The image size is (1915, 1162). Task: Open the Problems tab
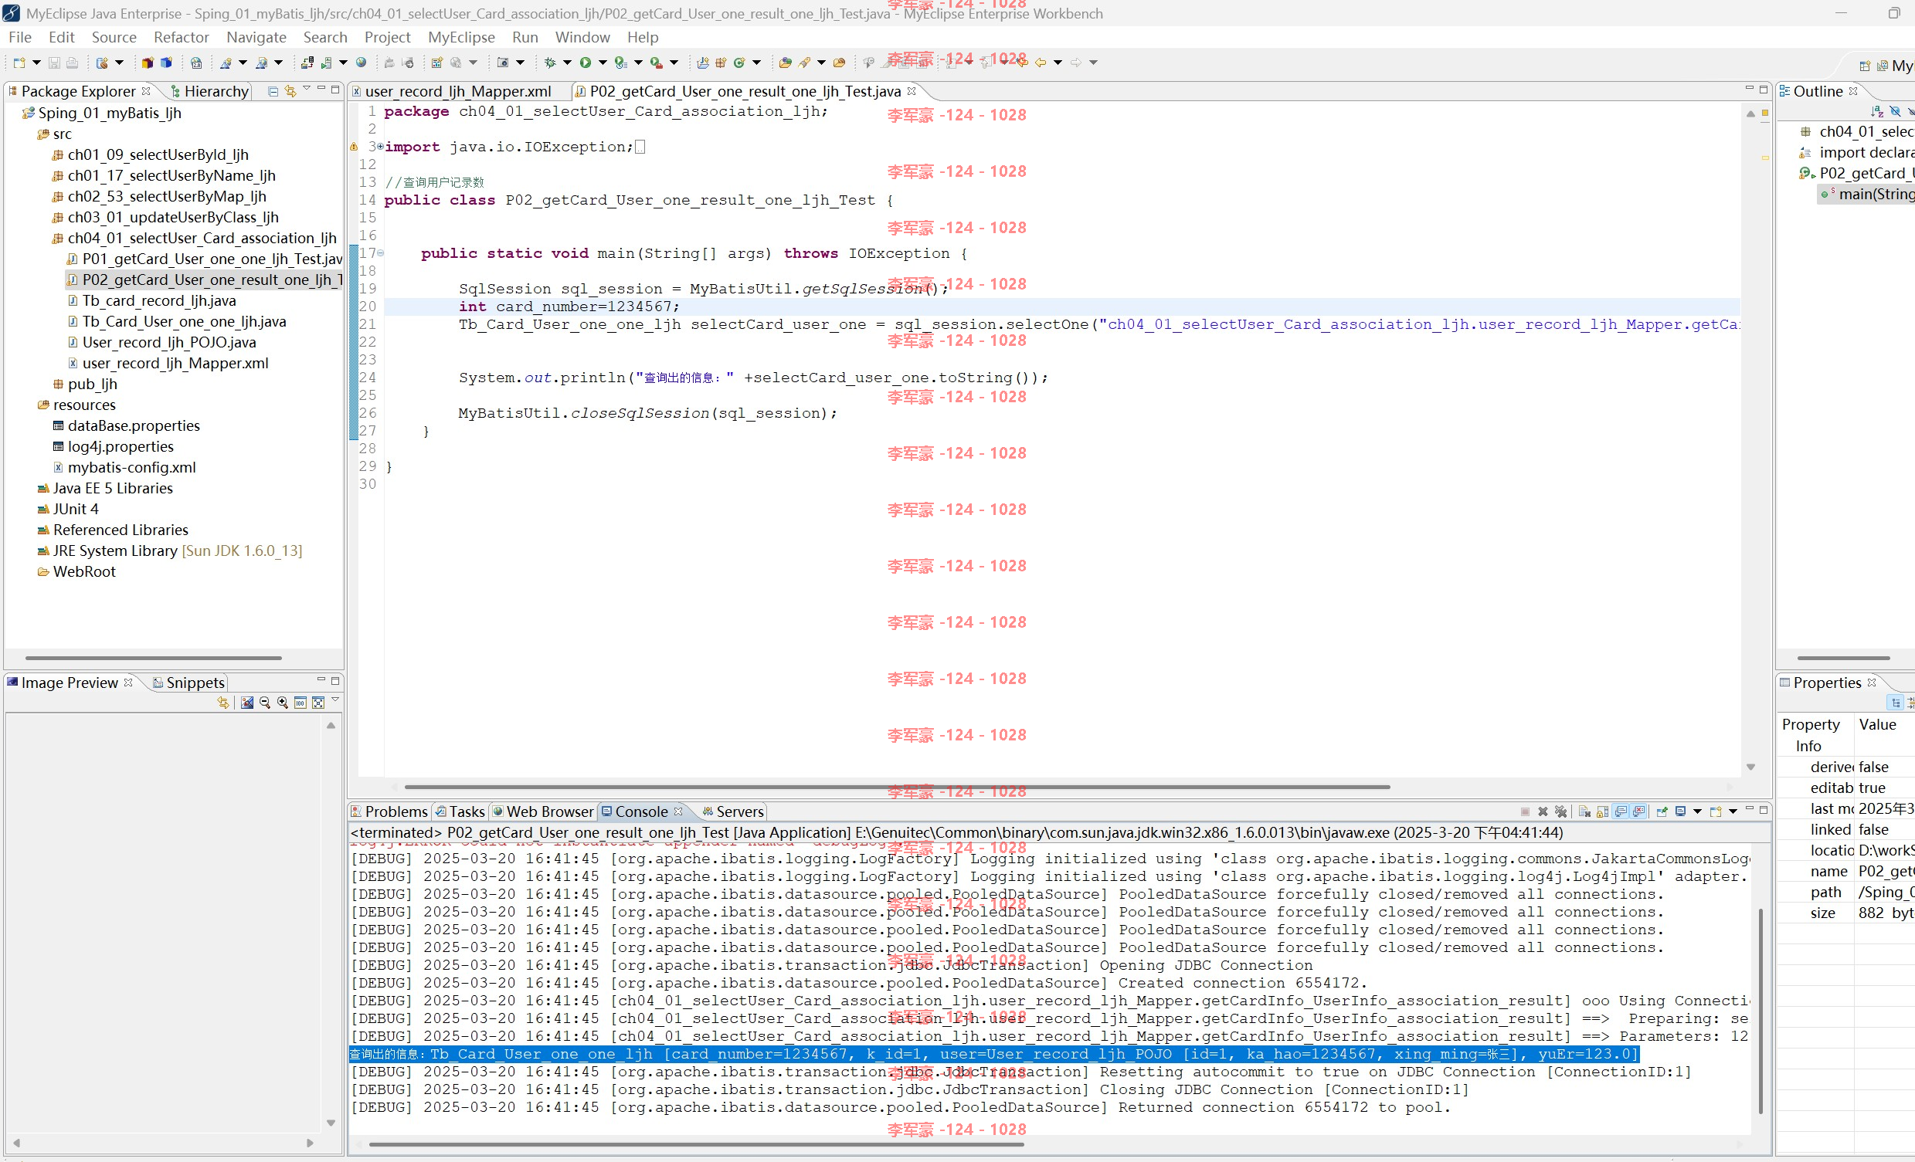389,811
